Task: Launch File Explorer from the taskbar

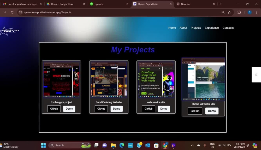Action: tap(113, 145)
